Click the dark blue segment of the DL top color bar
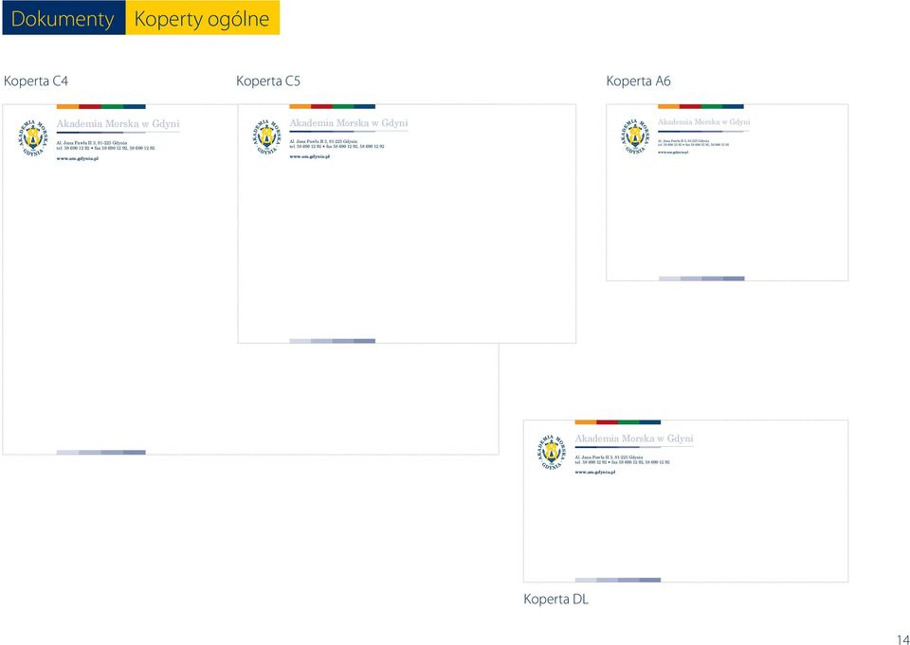This screenshot has height=645, width=910. 650,422
